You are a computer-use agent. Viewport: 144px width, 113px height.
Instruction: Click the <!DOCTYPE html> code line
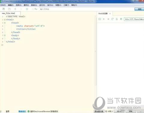click(x=16, y=17)
